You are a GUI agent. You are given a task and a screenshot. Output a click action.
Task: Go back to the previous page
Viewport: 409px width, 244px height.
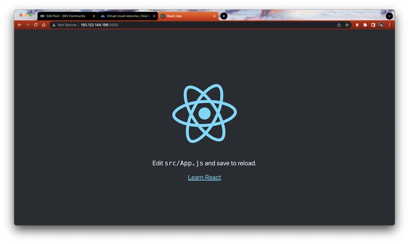point(19,25)
